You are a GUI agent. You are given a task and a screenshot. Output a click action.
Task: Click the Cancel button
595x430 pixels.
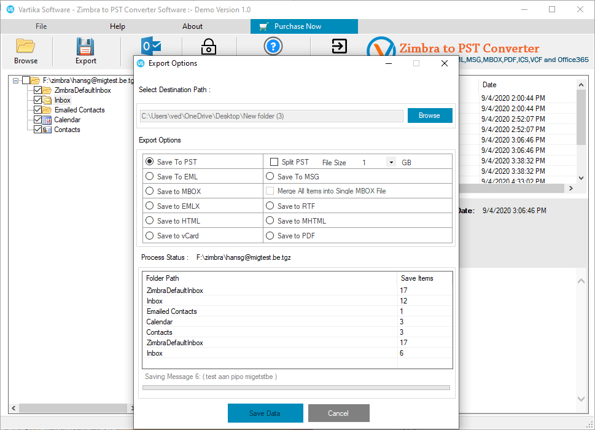coord(338,413)
